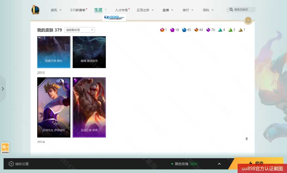Viewport: 287px width, 173px height.
Task: Click the 辅助设置 label
Action: click(x=22, y=164)
